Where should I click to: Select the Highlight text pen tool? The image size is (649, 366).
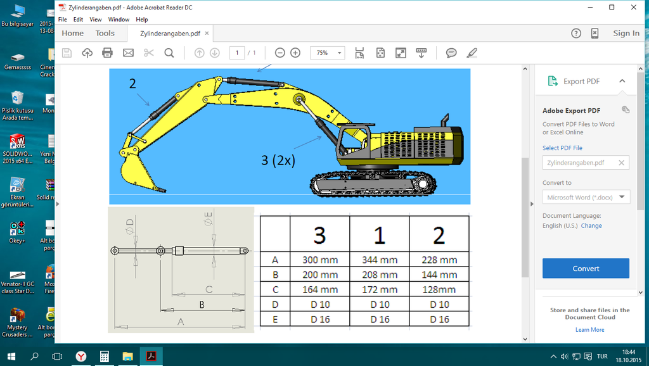472,53
